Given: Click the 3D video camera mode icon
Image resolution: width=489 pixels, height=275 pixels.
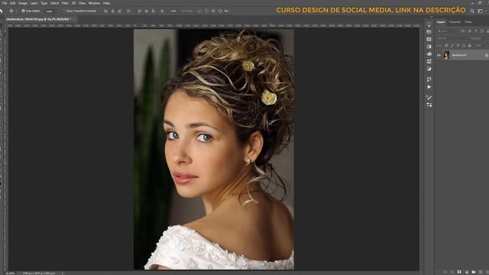Looking at the screenshot, I should coord(227,11).
